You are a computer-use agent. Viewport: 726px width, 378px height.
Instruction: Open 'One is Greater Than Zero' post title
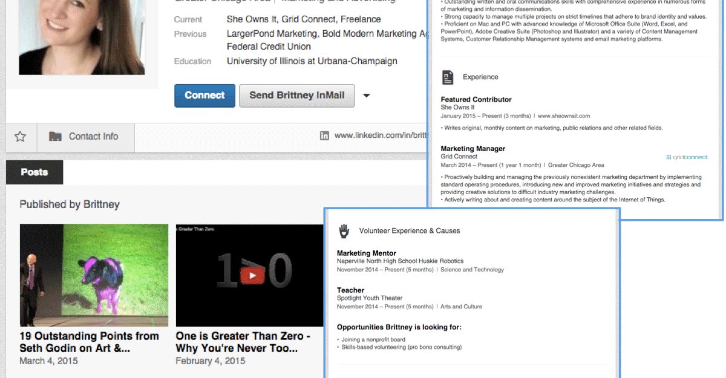click(x=243, y=342)
